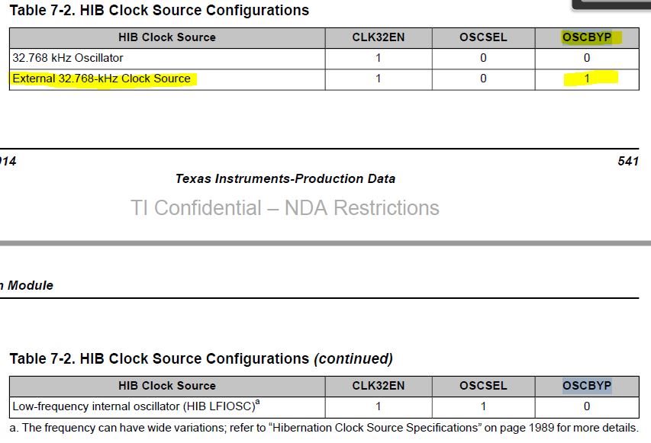Click OSCSEL value 0 in External Clock Source row

click(483, 79)
